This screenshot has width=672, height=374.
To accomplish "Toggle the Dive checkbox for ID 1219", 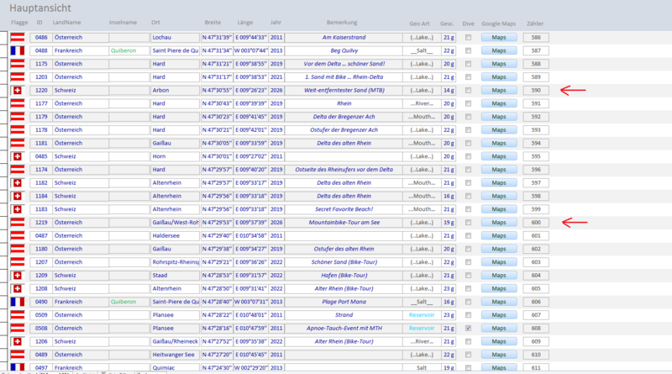I will coord(469,223).
